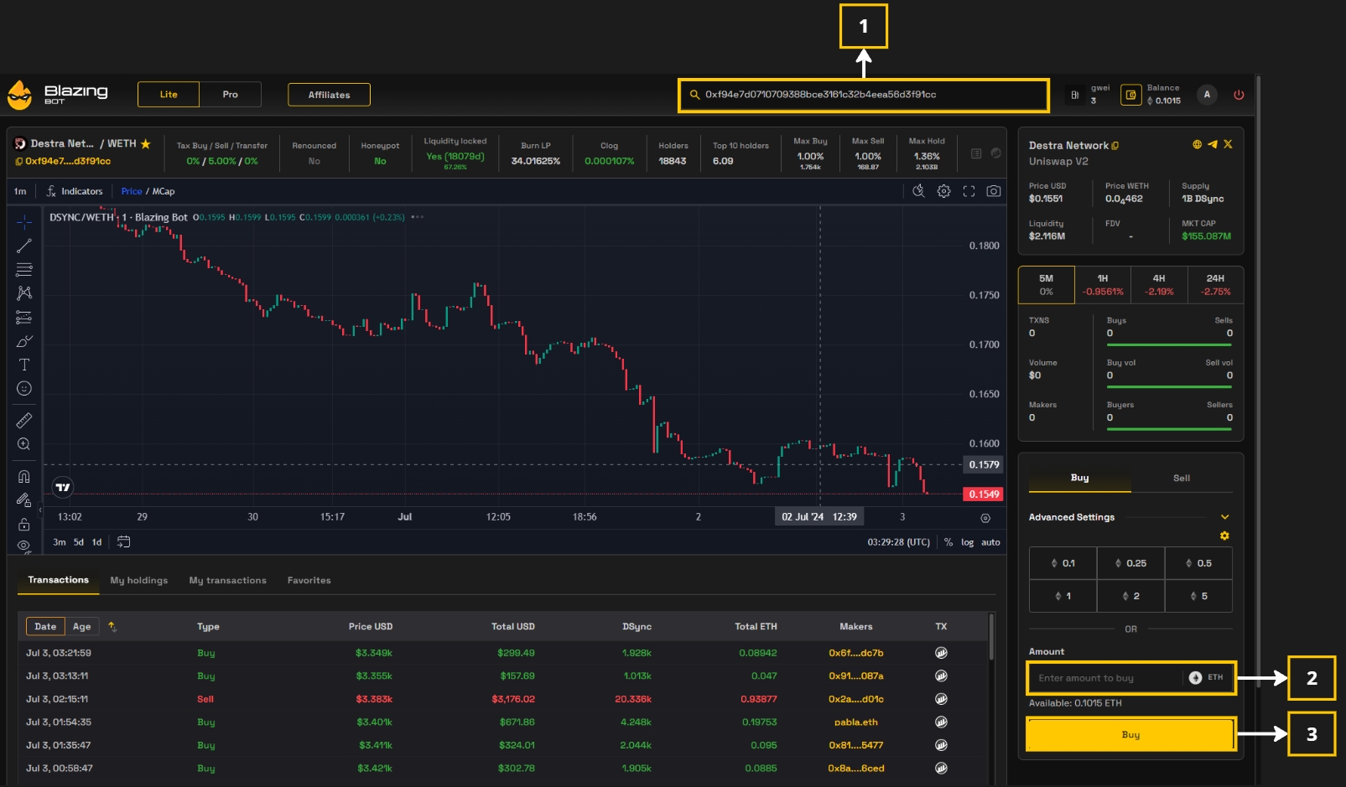Open the Indicators menu
This screenshot has height=787, width=1346.
pyautogui.click(x=75, y=191)
